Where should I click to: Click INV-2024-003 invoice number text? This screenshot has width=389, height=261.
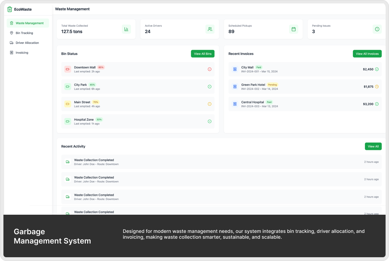coord(250,106)
